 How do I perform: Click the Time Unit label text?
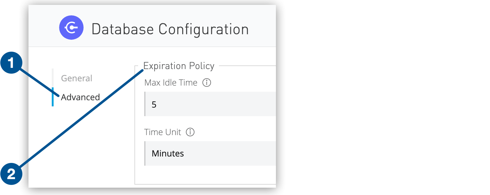[x=163, y=132]
